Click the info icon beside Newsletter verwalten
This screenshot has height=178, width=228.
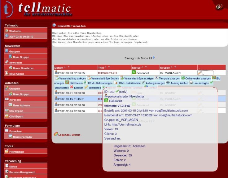[x=54, y=25]
